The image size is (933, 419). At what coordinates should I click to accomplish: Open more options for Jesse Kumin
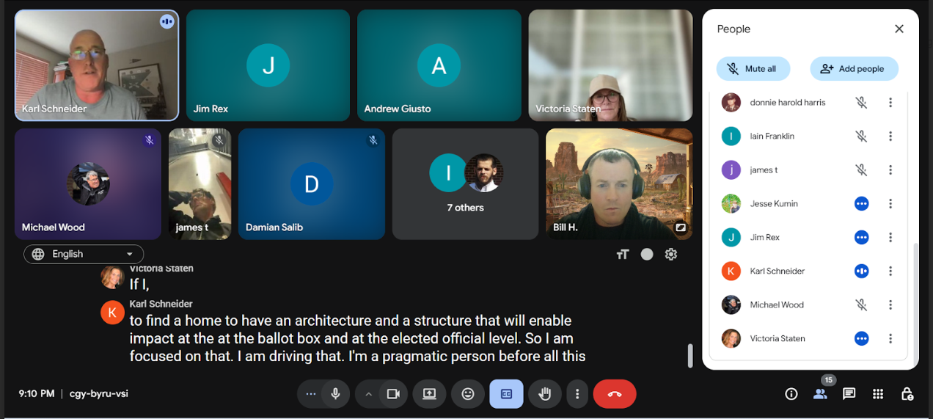[890, 204]
